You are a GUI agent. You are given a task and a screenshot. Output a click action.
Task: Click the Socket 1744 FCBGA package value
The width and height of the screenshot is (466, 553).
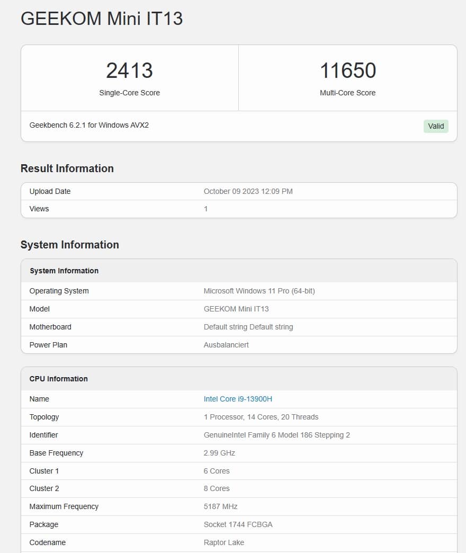click(x=237, y=524)
